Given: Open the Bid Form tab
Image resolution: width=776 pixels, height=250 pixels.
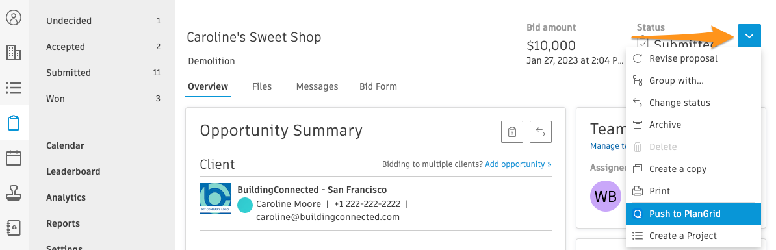Looking at the screenshot, I should (x=378, y=86).
